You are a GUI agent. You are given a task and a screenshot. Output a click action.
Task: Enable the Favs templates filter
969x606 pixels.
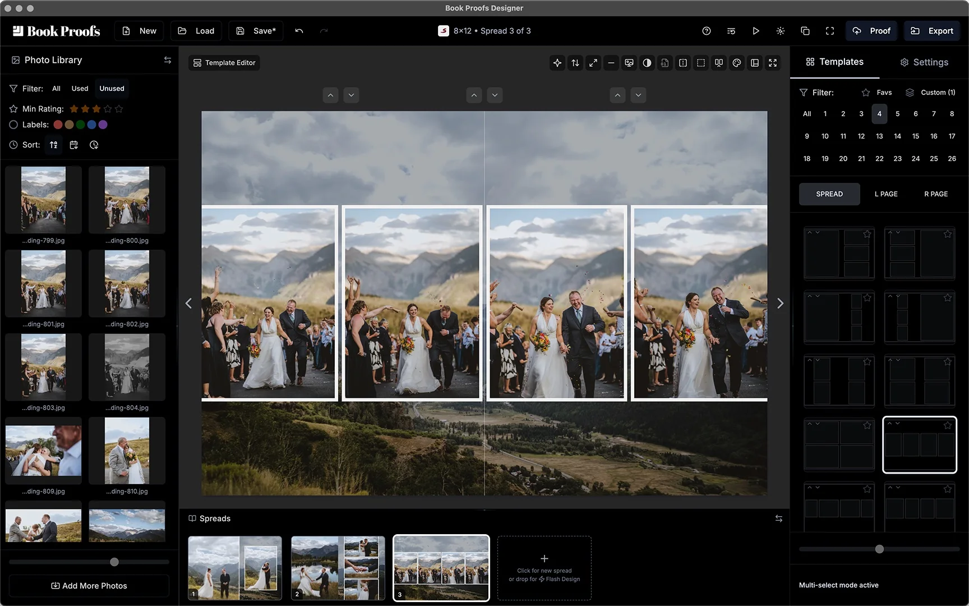[x=876, y=92]
